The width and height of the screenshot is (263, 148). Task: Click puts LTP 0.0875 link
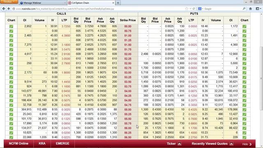(x=193, y=91)
